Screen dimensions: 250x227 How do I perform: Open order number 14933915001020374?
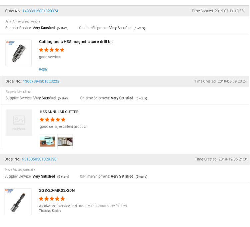click(x=40, y=11)
